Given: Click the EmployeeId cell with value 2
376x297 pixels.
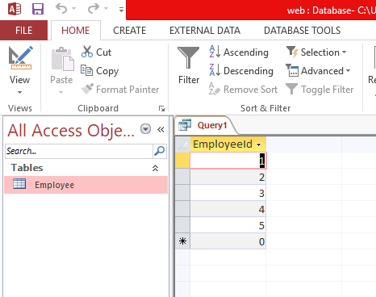Looking at the screenshot, I should 228,177.
